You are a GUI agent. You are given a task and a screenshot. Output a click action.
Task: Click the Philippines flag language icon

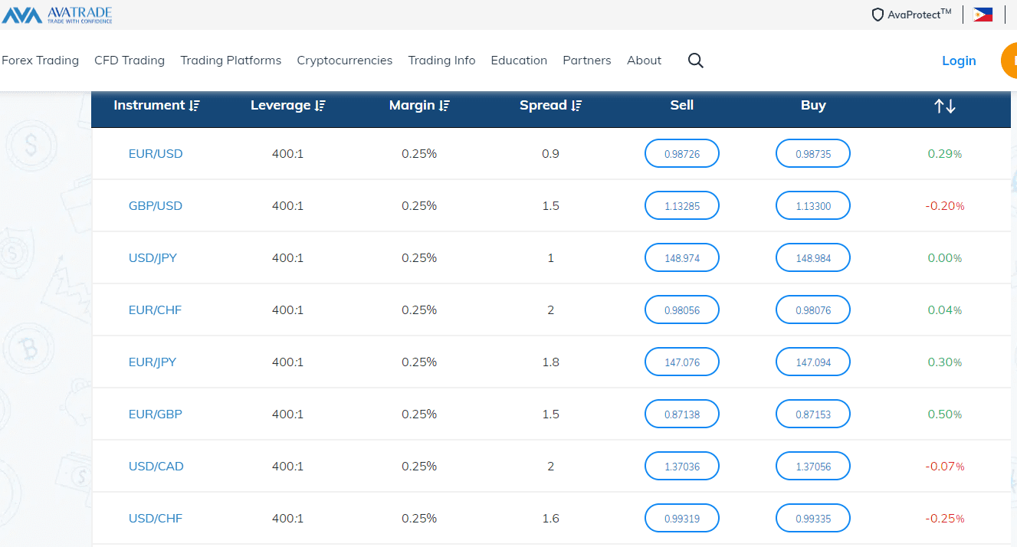point(983,15)
